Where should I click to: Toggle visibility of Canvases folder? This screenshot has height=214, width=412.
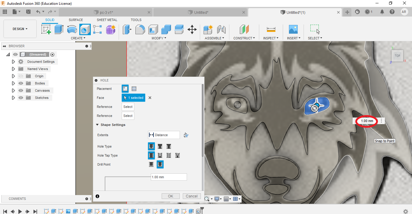tap(21, 90)
